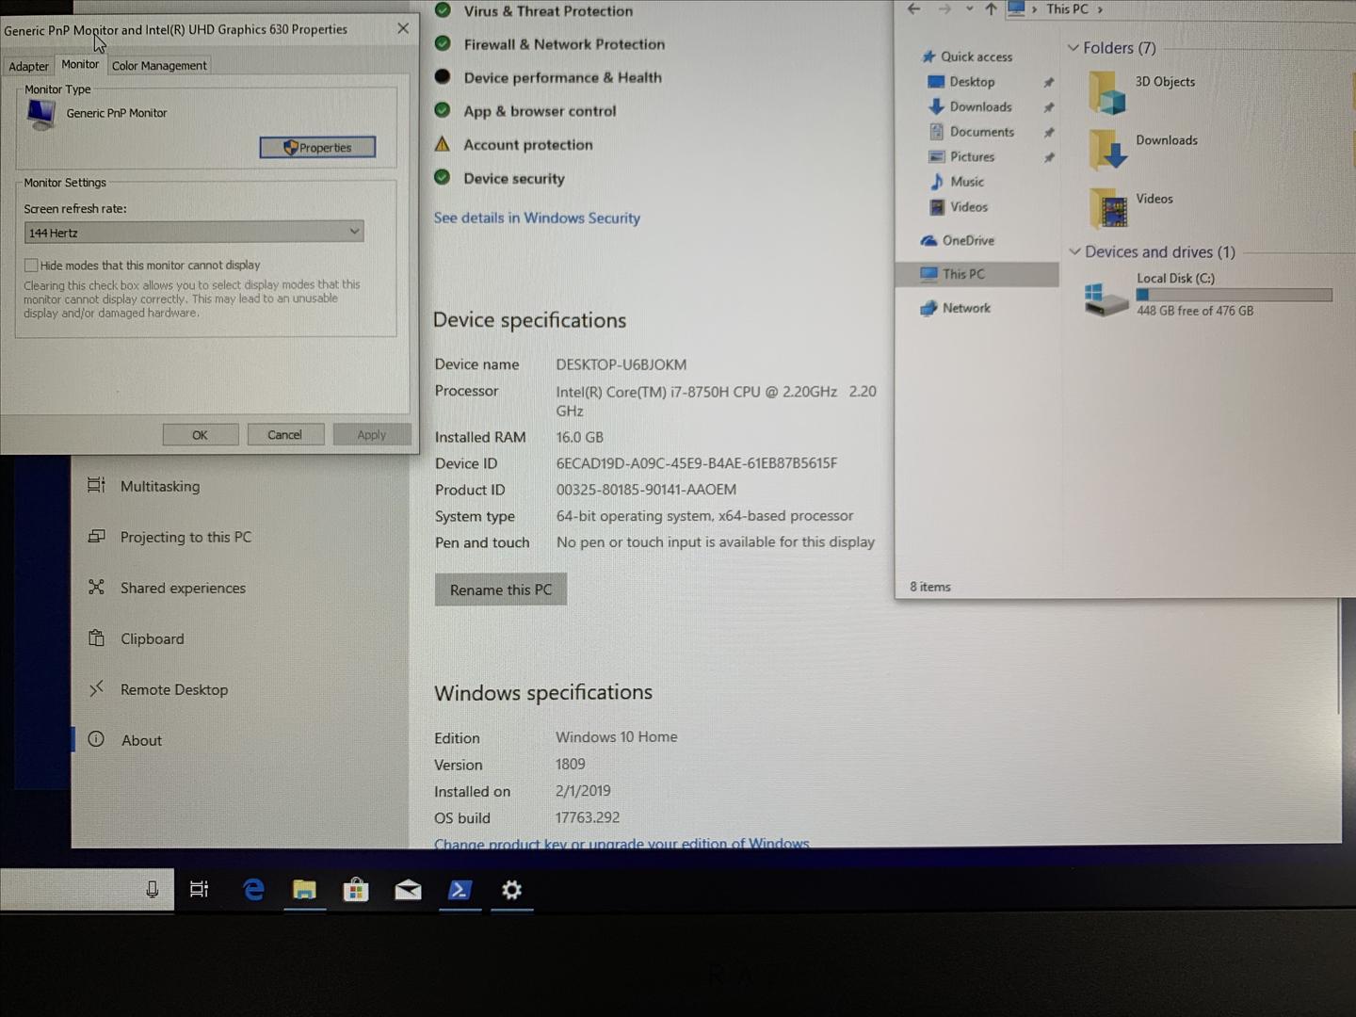This screenshot has height=1017, width=1356.
Task: Open File Explorer from the taskbar
Action: [x=304, y=889]
